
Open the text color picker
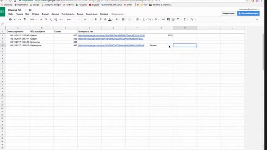pos(110,20)
